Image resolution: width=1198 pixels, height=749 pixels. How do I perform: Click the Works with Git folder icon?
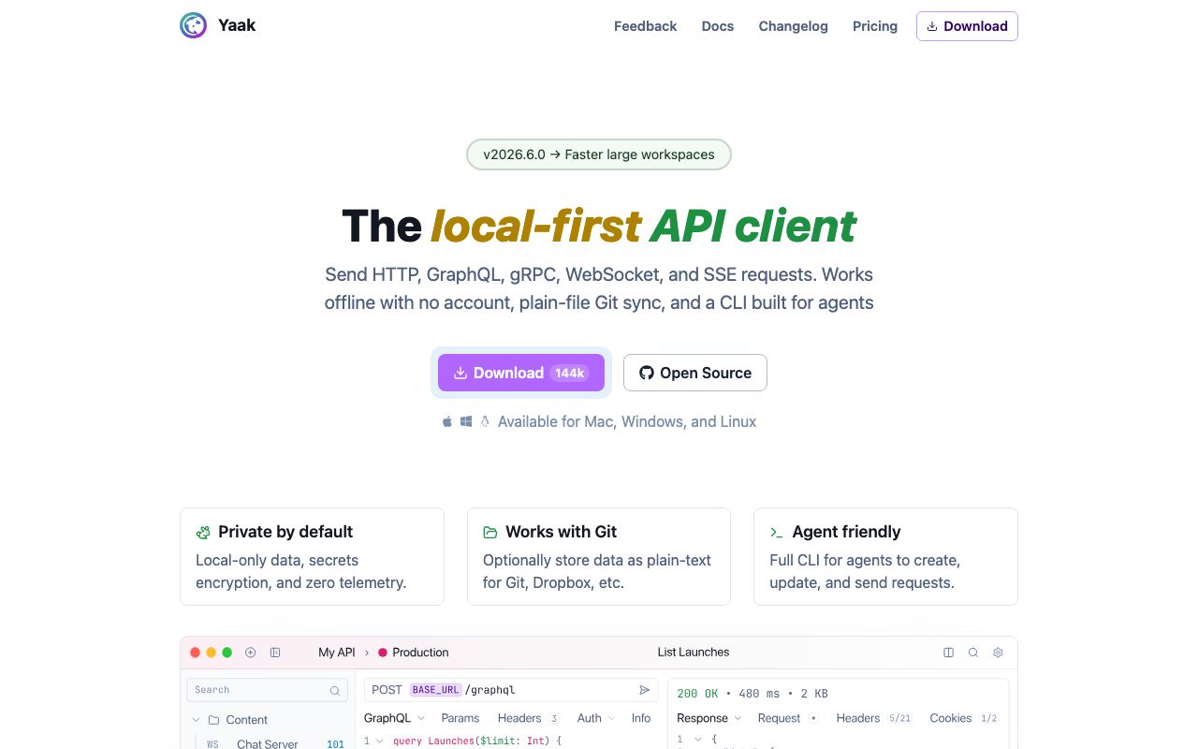(490, 532)
